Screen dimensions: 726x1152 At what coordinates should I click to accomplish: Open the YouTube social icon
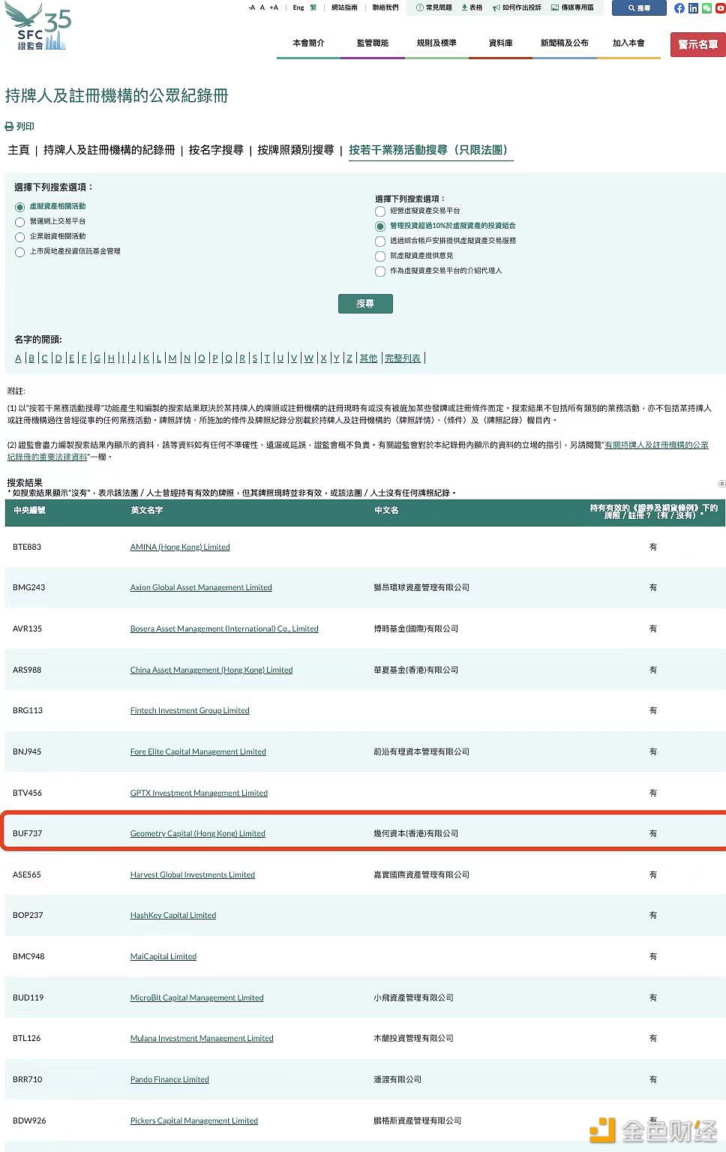[720, 8]
